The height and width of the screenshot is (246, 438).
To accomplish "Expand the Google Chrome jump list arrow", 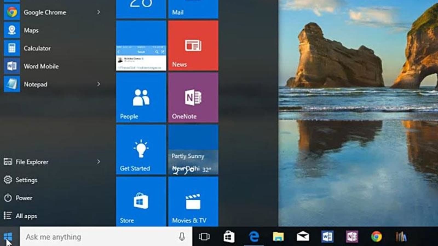I will pos(99,12).
